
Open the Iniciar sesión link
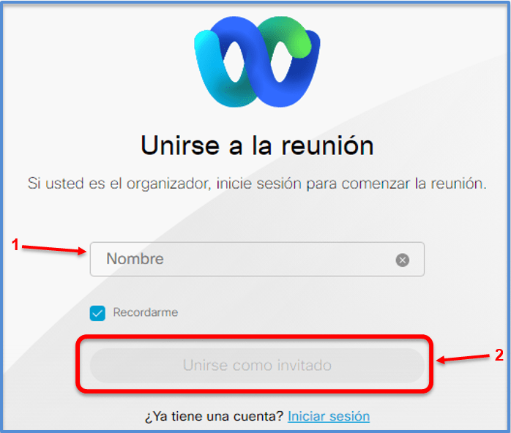click(329, 416)
